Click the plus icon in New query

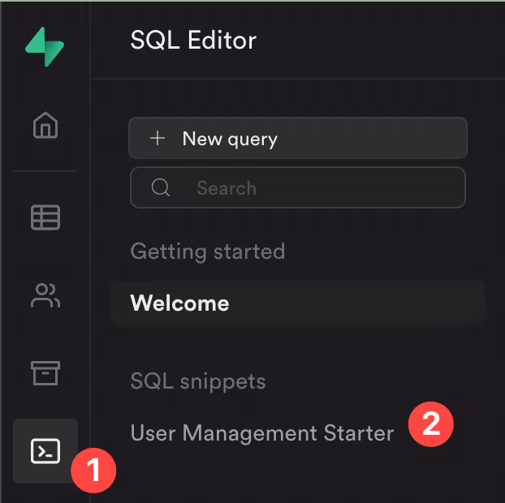[x=158, y=139]
